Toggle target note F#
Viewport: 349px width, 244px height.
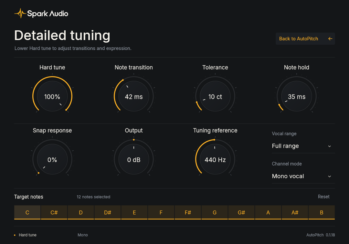[x=188, y=212]
